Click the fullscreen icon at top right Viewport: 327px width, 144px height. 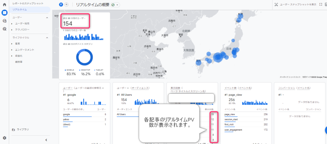coord(320,4)
